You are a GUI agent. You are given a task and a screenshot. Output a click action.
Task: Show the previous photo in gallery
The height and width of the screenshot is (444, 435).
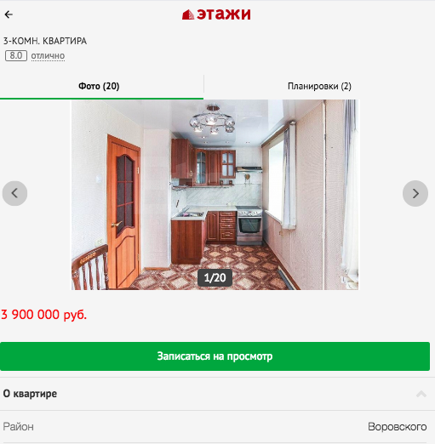click(14, 193)
